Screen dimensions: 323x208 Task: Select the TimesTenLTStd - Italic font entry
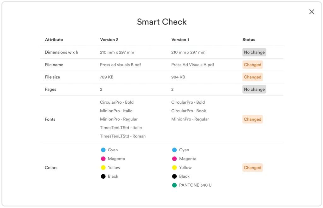pyautogui.click(x=121, y=128)
